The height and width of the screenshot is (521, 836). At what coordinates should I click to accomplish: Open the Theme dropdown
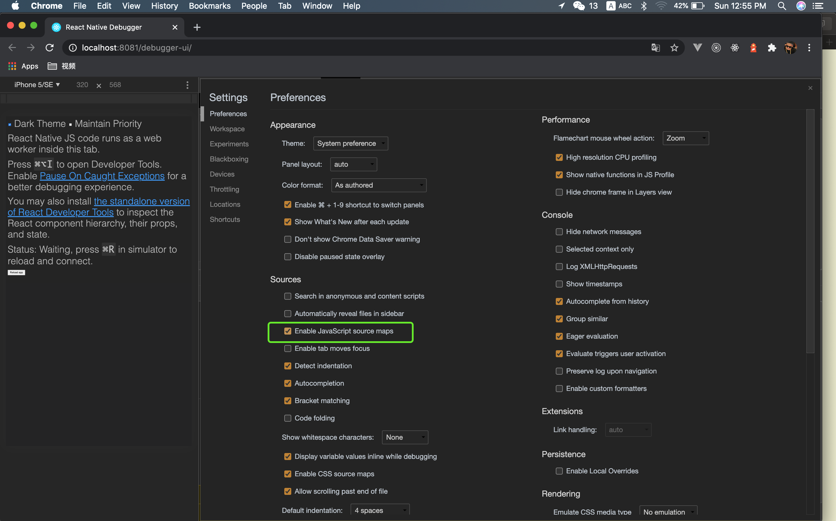click(x=350, y=143)
